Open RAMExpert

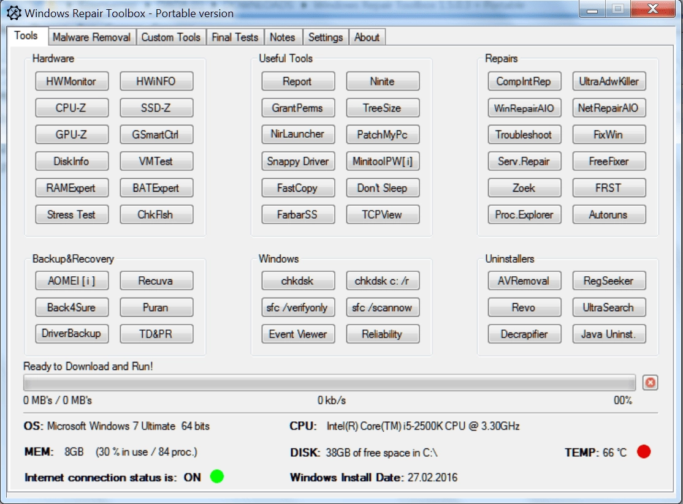pyautogui.click(x=72, y=188)
